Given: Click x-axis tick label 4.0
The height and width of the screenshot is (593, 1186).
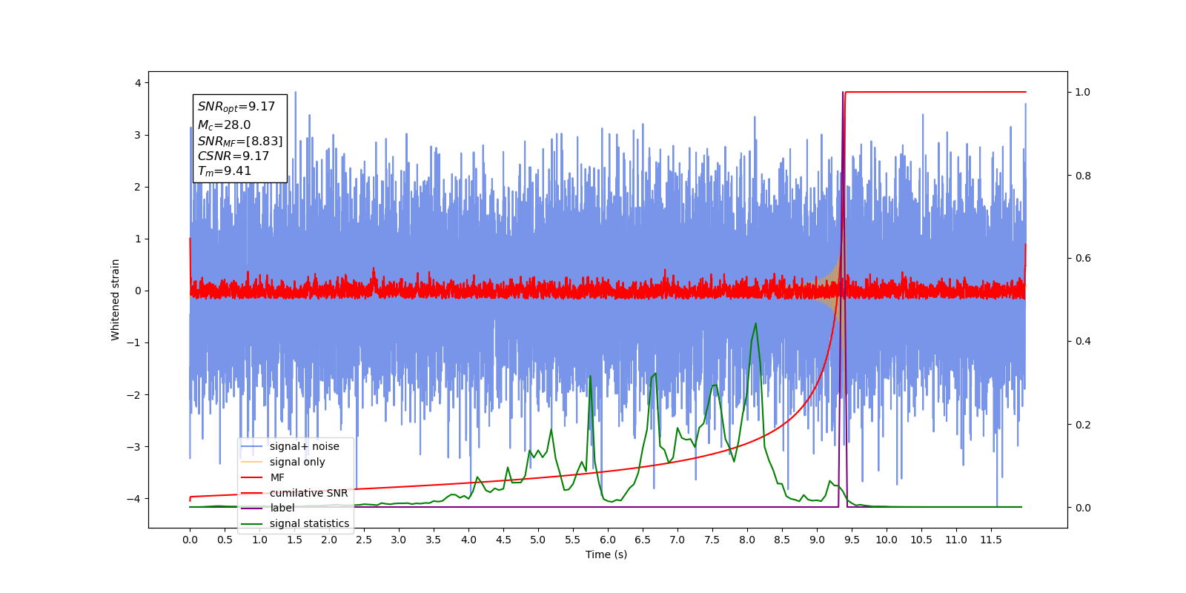Looking at the screenshot, I should (468, 540).
